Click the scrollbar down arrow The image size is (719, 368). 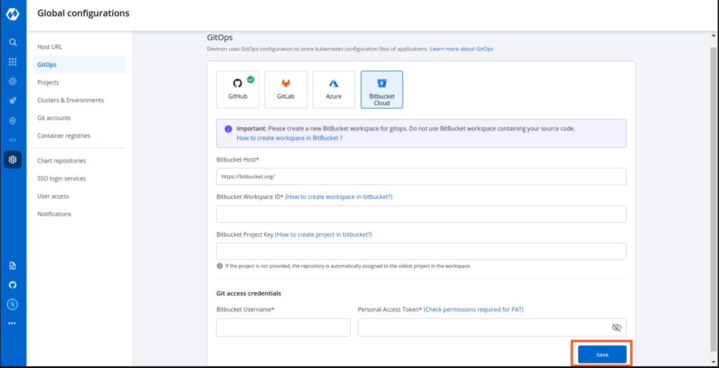(713, 362)
